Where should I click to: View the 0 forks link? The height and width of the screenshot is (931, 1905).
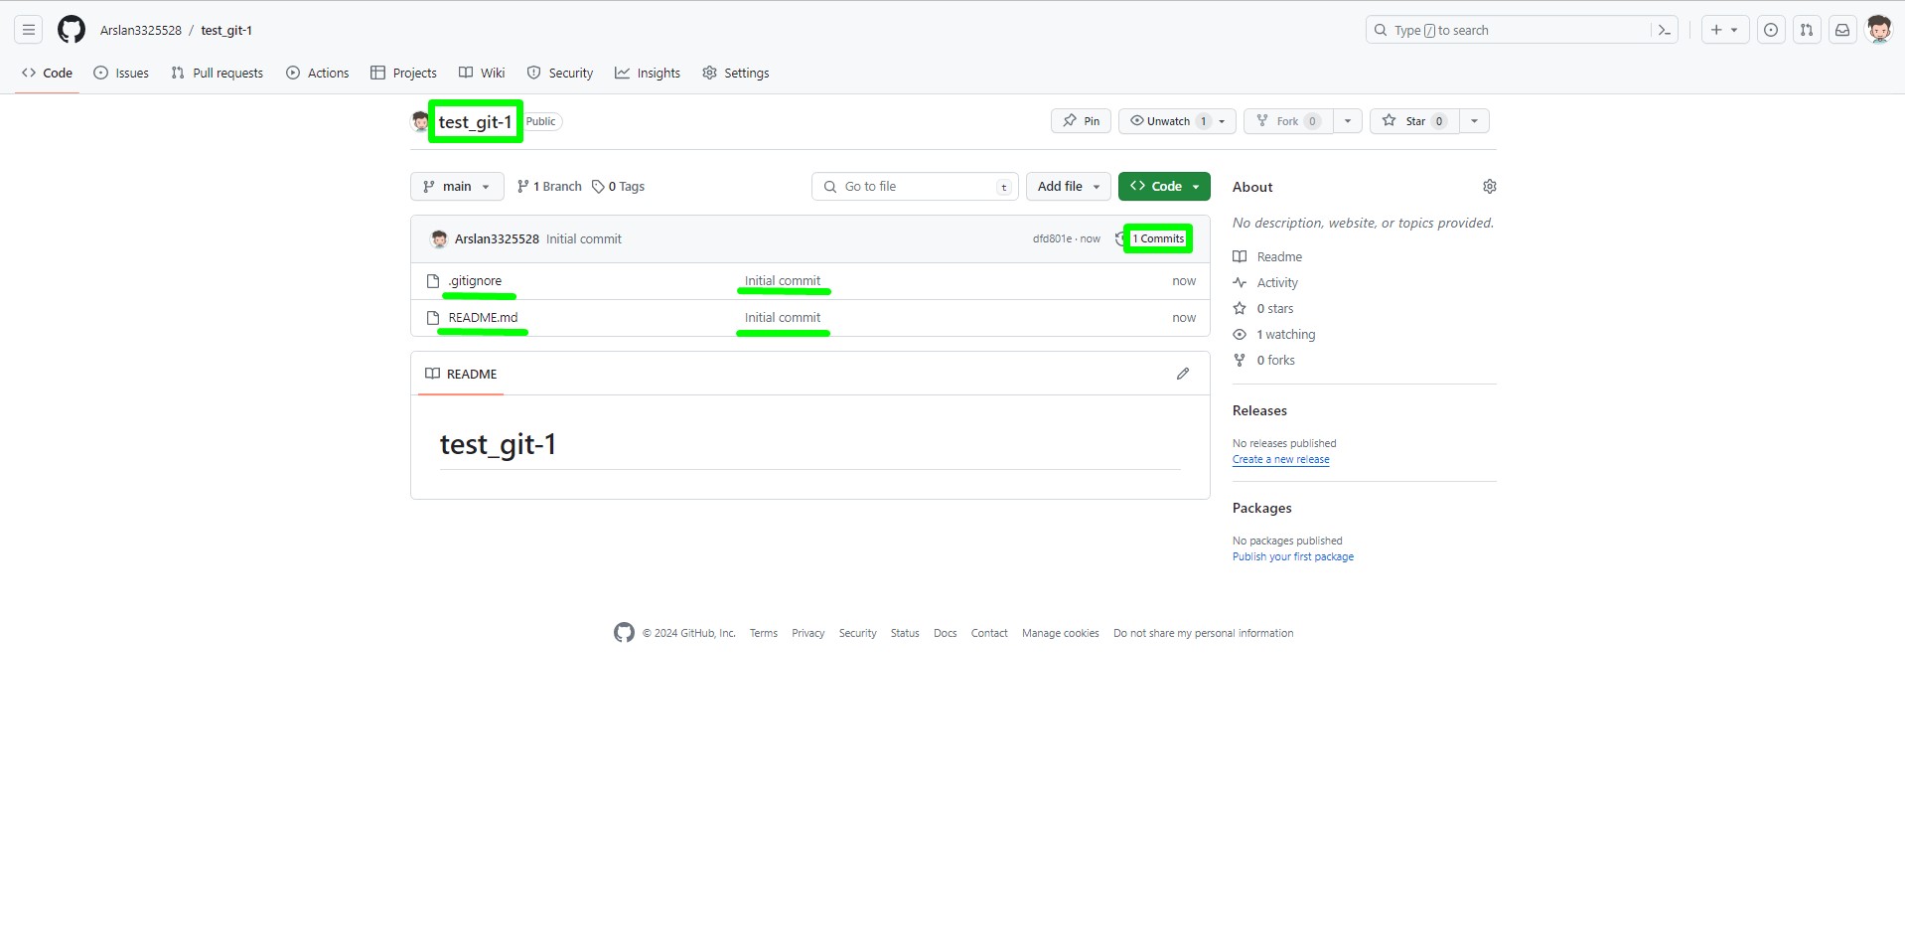click(1264, 360)
